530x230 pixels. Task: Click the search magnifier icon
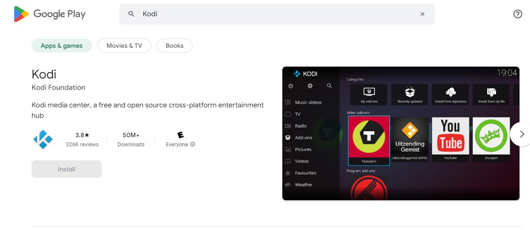click(131, 14)
